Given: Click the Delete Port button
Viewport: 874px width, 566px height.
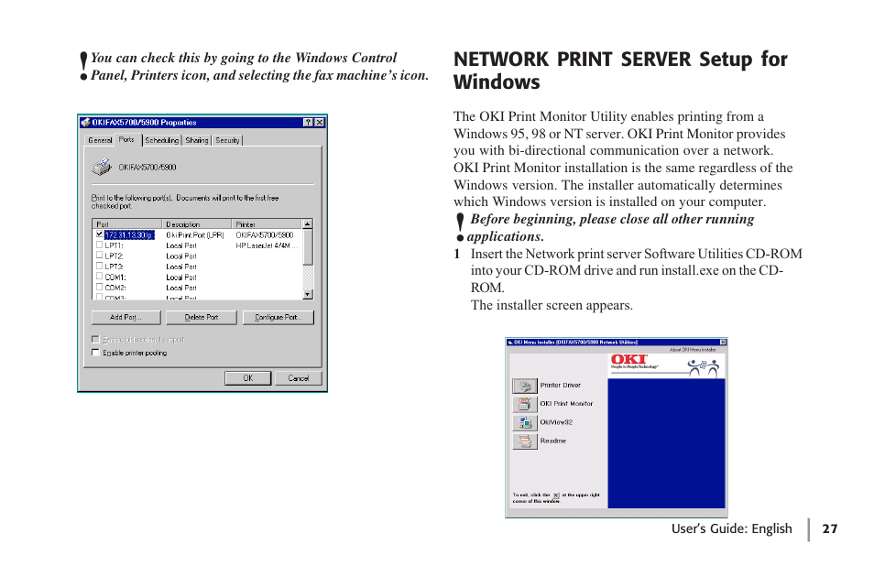Looking at the screenshot, I should coord(202,318).
